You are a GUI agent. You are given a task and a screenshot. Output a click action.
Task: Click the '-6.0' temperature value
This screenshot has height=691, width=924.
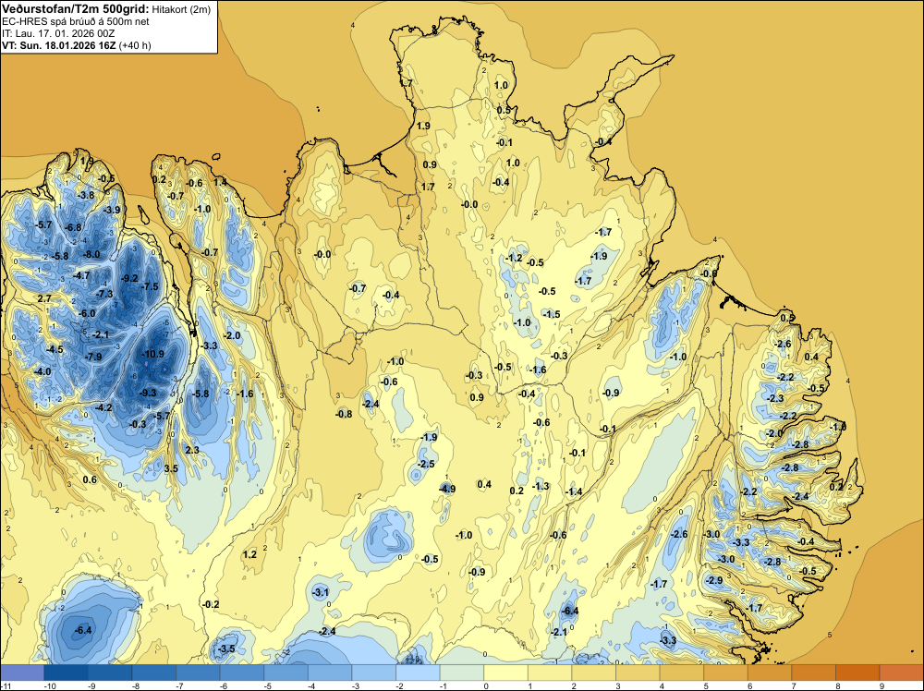click(x=87, y=313)
